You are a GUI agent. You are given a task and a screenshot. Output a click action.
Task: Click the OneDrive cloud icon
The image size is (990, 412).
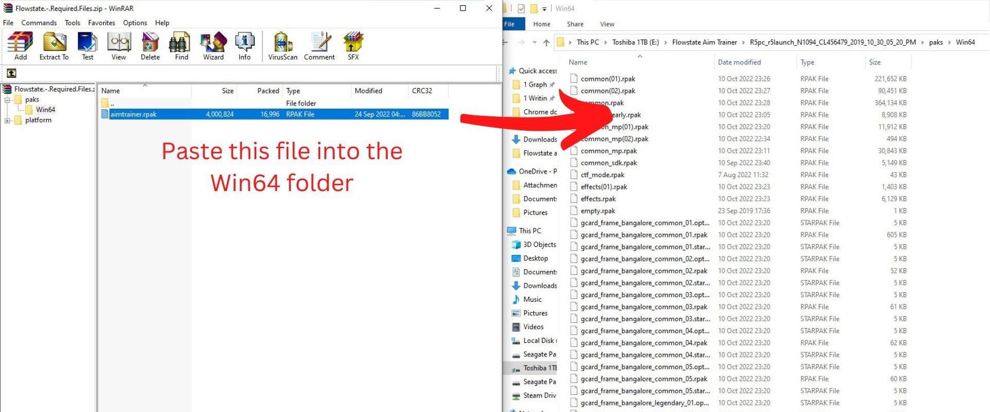coord(511,171)
